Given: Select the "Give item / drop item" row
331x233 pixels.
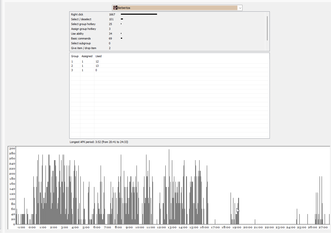Looking at the screenshot, I should (167, 48).
